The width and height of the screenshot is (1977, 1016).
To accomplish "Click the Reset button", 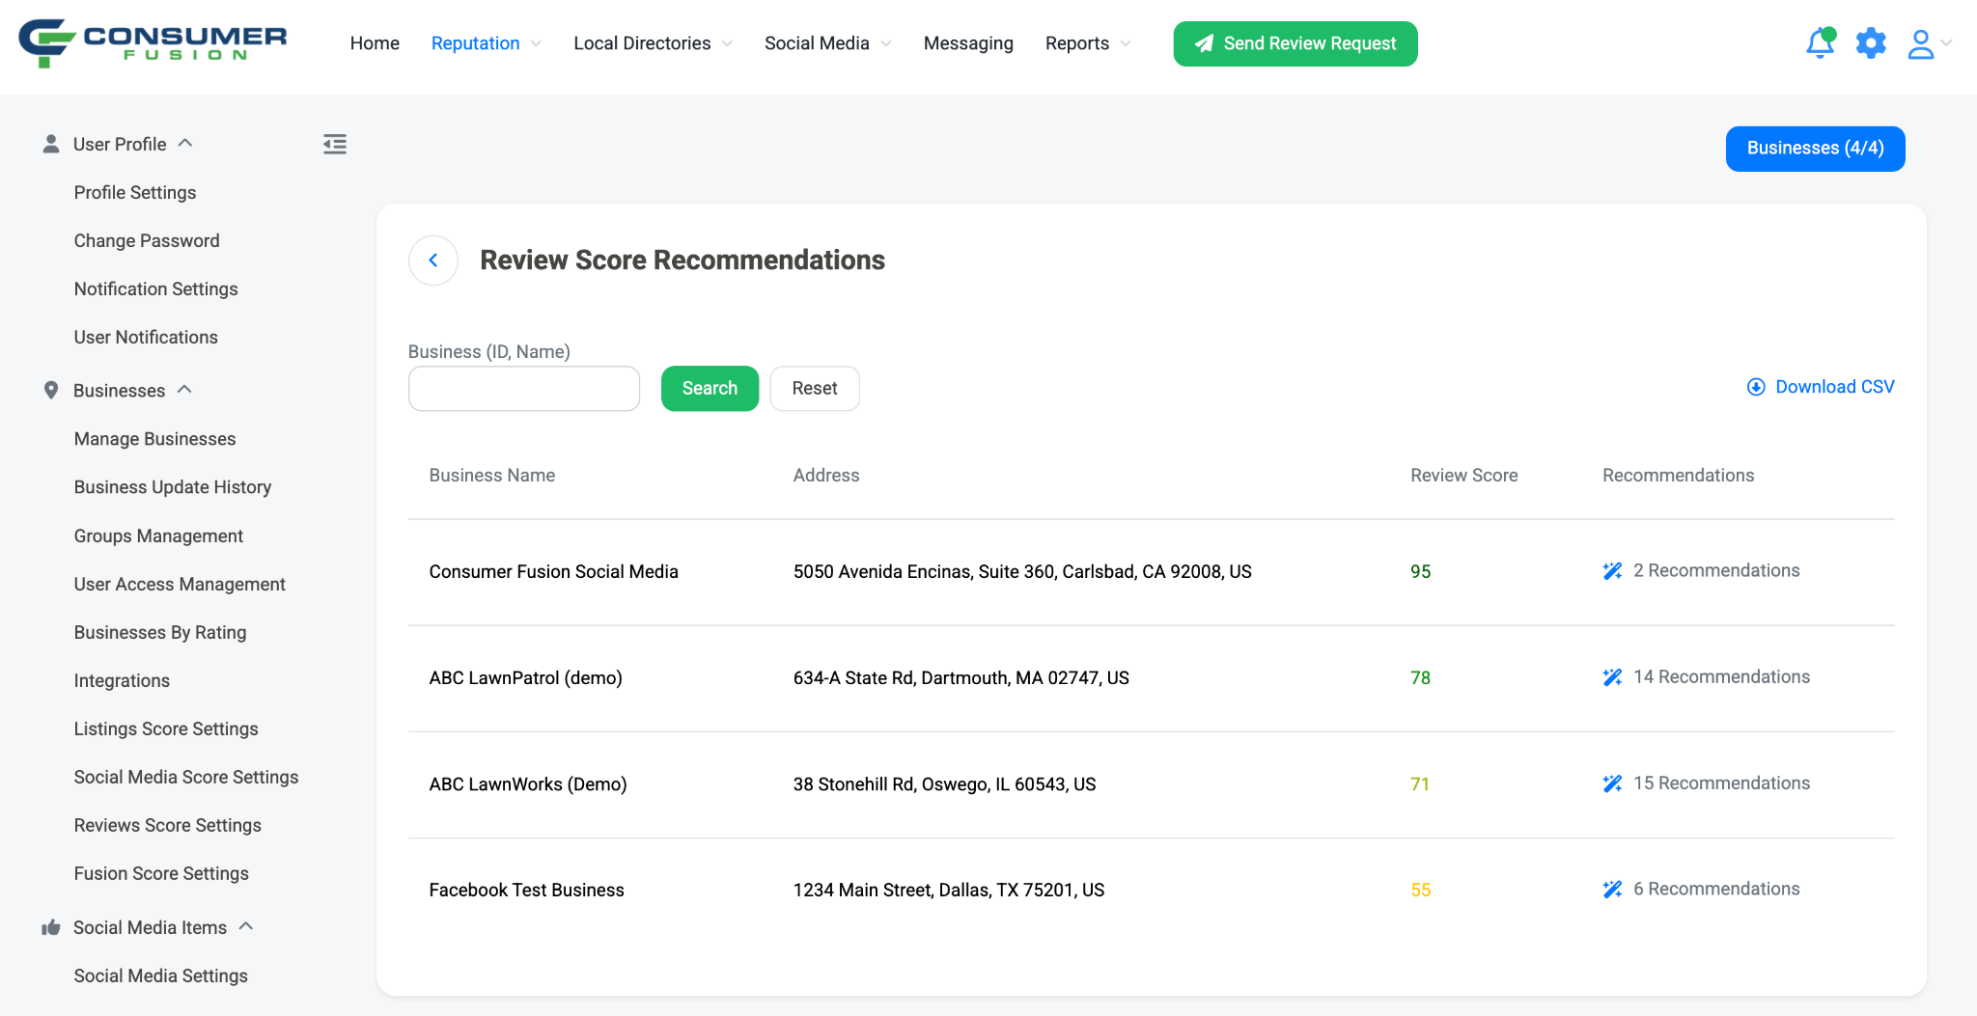I will pyautogui.click(x=815, y=389).
